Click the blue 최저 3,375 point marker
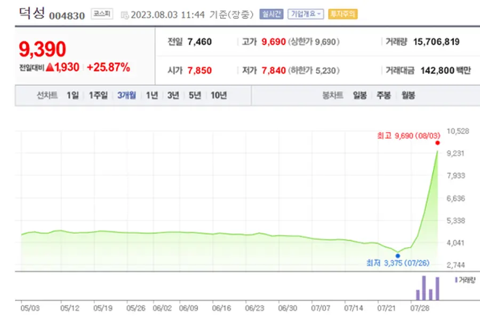The width and height of the screenshot is (480, 327). [x=397, y=256]
